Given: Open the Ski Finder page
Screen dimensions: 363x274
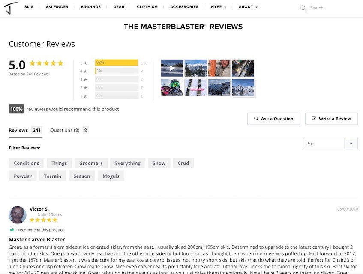Looking at the screenshot, I should (x=57, y=7).
